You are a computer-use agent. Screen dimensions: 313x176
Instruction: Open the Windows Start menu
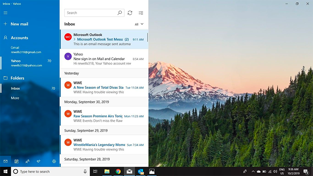point(5,172)
